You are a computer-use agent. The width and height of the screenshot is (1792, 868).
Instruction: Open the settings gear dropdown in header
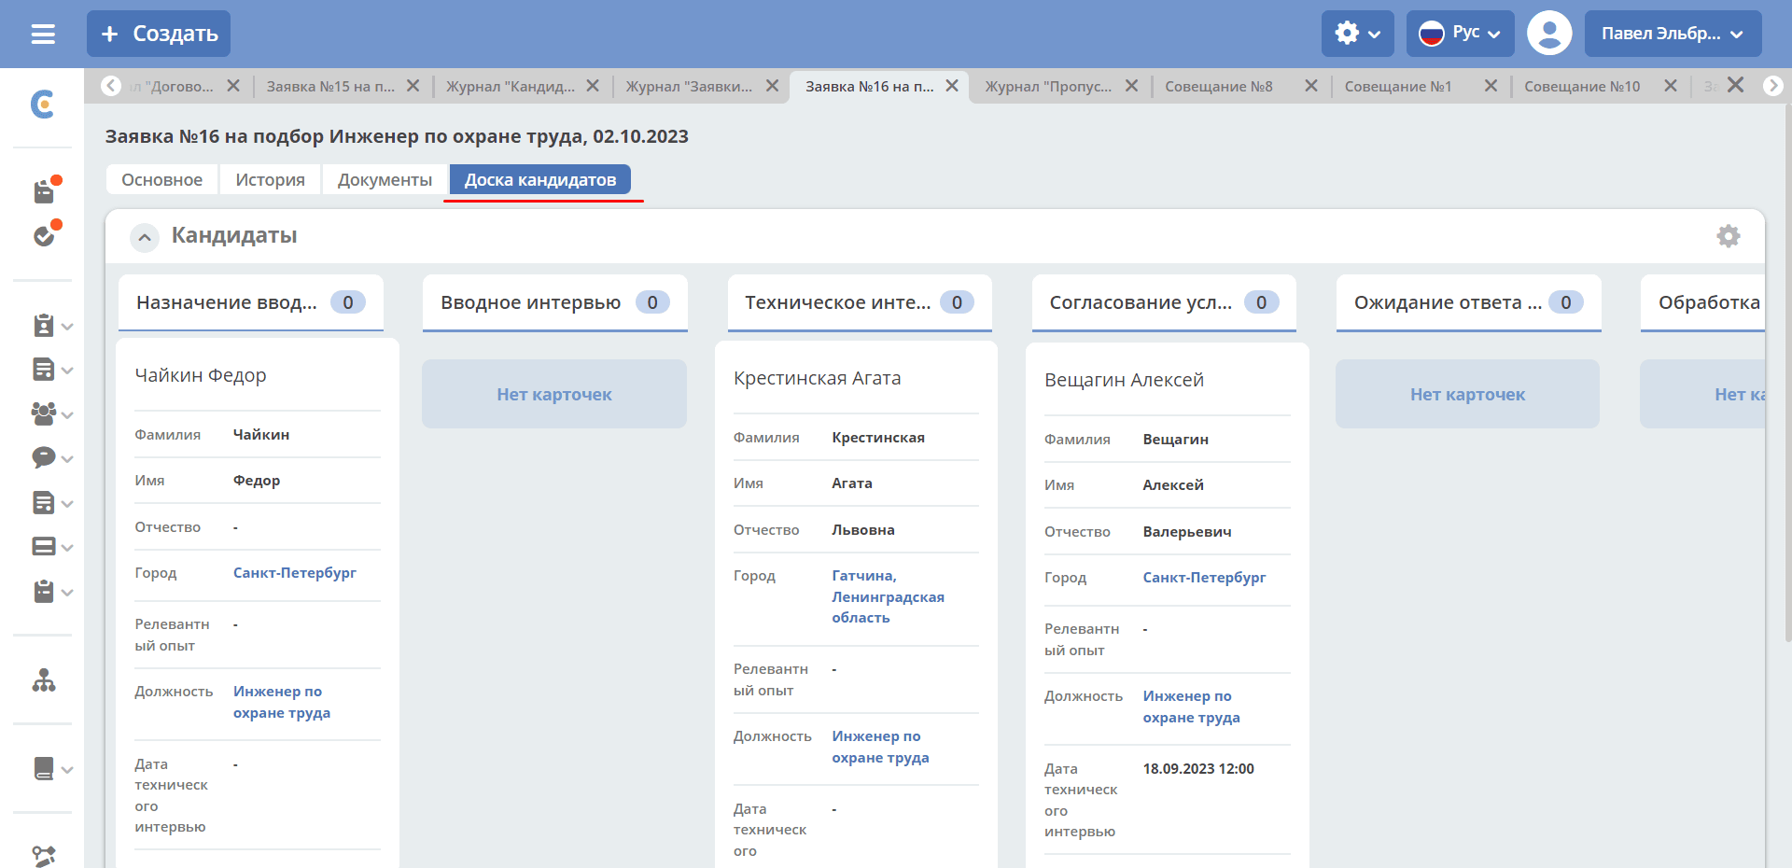tap(1357, 34)
